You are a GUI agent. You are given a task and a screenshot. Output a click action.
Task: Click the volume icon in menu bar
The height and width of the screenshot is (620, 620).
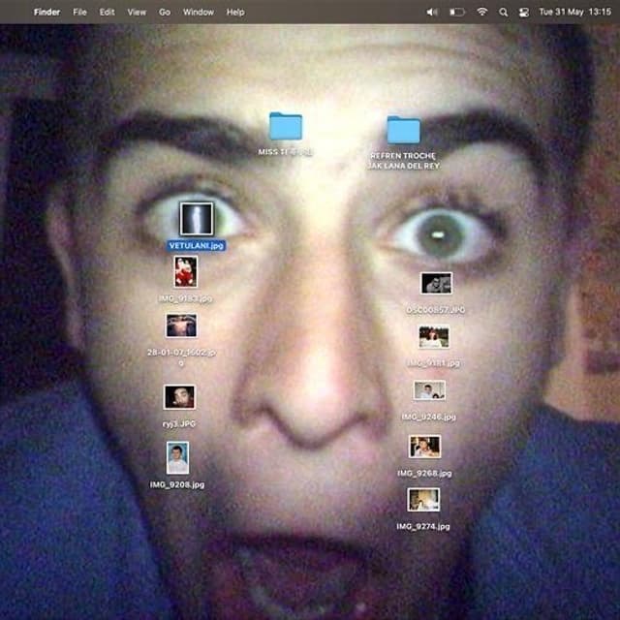(431, 13)
